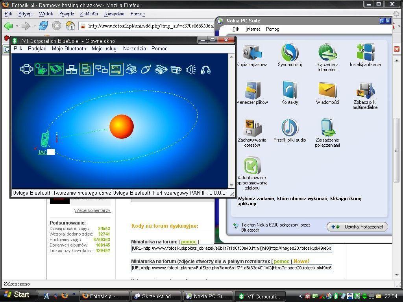Open the Narzedzia menu in BlueSoleil
This screenshot has height=302, width=403.
(135, 48)
